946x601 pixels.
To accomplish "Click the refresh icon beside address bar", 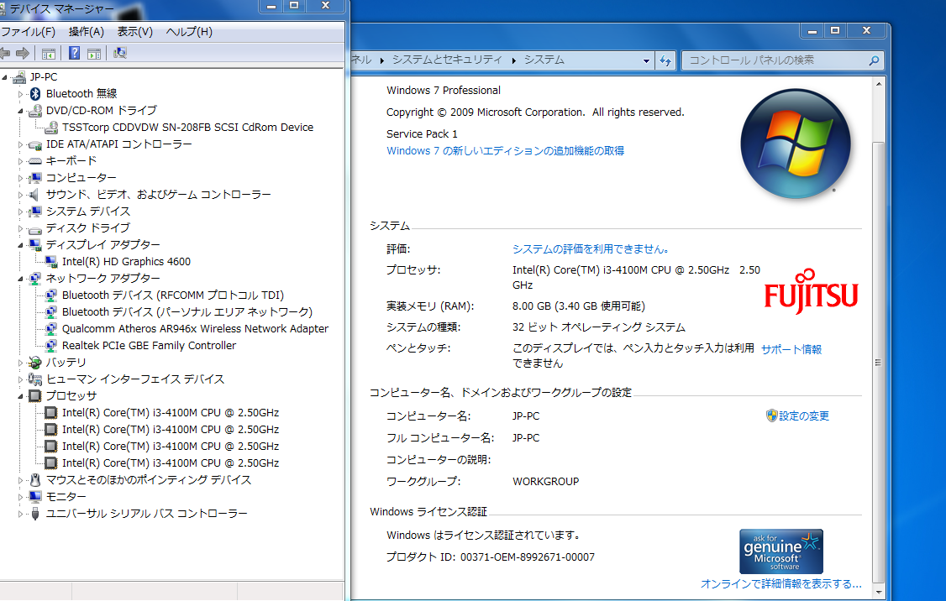I will (x=665, y=60).
